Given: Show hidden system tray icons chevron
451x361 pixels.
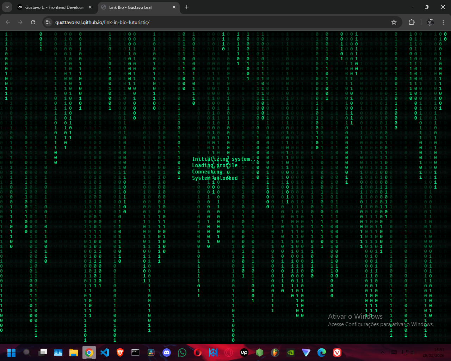Looking at the screenshot, I should pos(383,352).
